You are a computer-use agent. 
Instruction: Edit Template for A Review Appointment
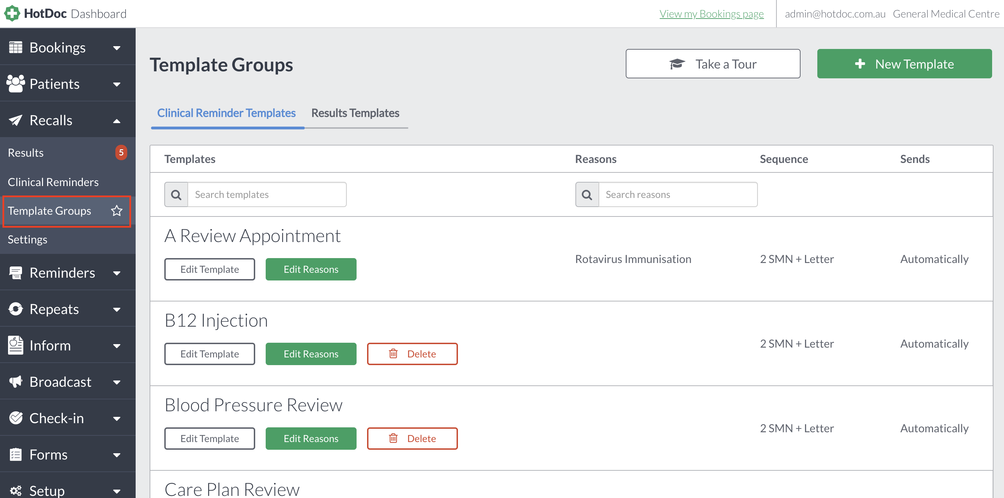(x=210, y=269)
